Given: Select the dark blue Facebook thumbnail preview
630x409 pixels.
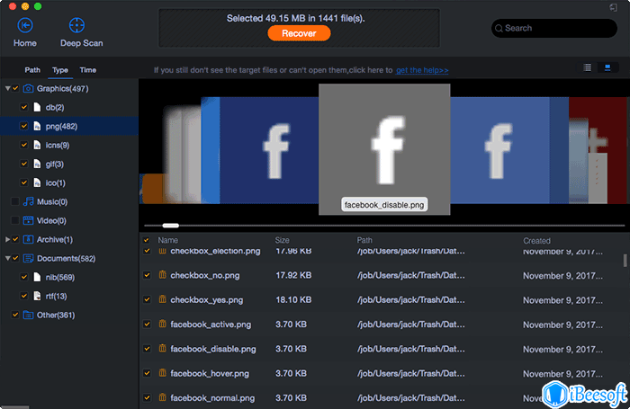Looking at the screenshot, I should (x=269, y=150).
